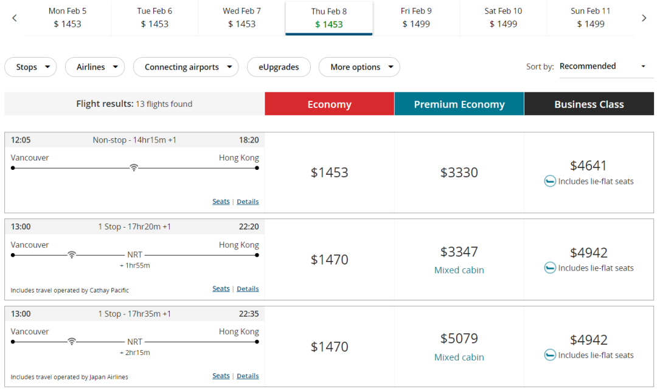
Task: Open Connecting airports filter
Action: point(186,67)
